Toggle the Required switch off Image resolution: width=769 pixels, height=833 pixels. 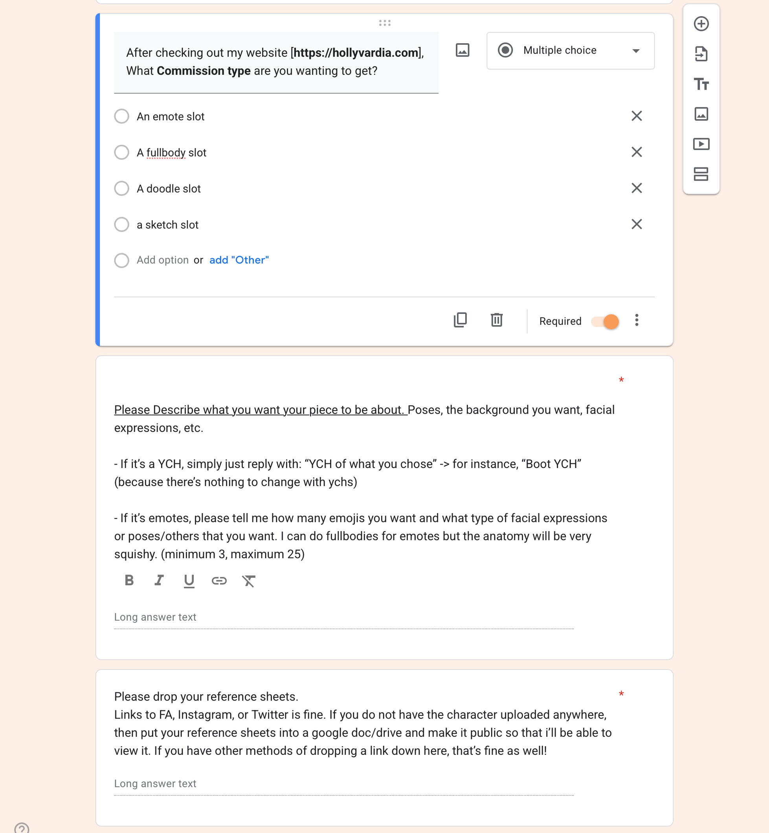[606, 321]
